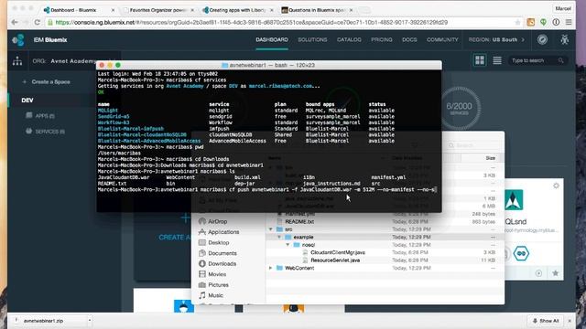This screenshot has height=329, width=586.
Task: Expand the WebContent folder in Finder
Action: click(x=271, y=268)
